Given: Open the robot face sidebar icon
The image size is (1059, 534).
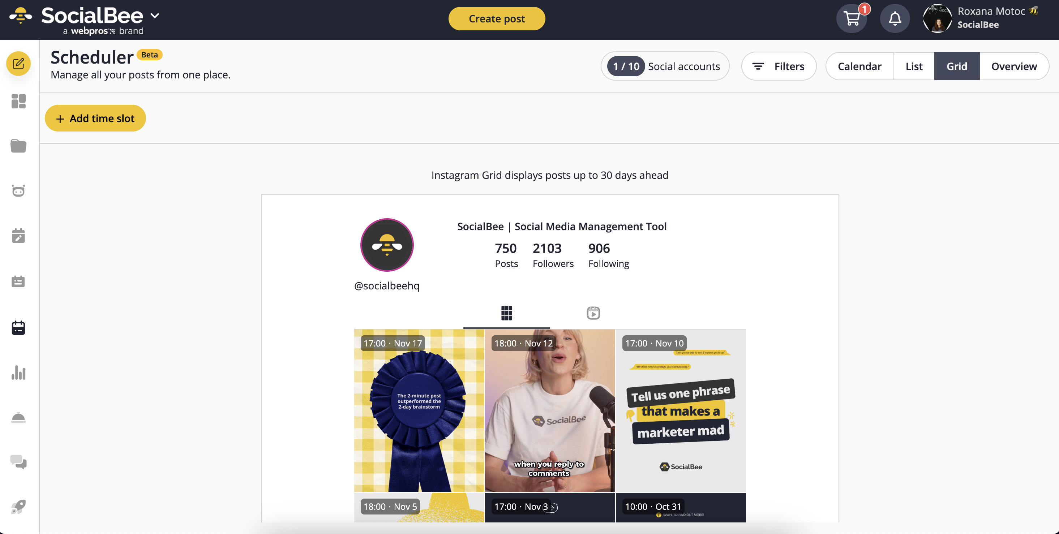Looking at the screenshot, I should tap(18, 191).
